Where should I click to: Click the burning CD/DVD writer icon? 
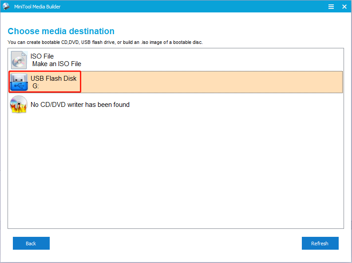(19, 104)
